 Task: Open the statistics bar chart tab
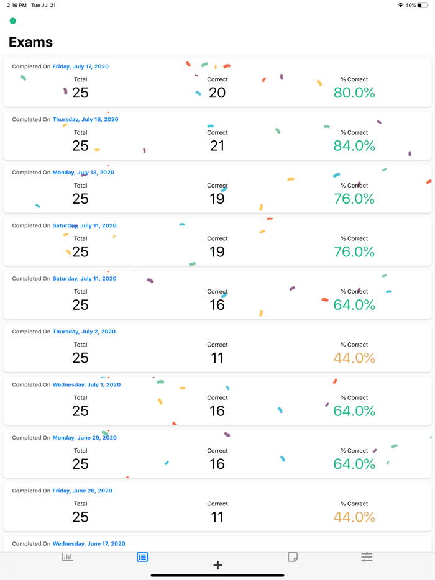[x=68, y=557]
